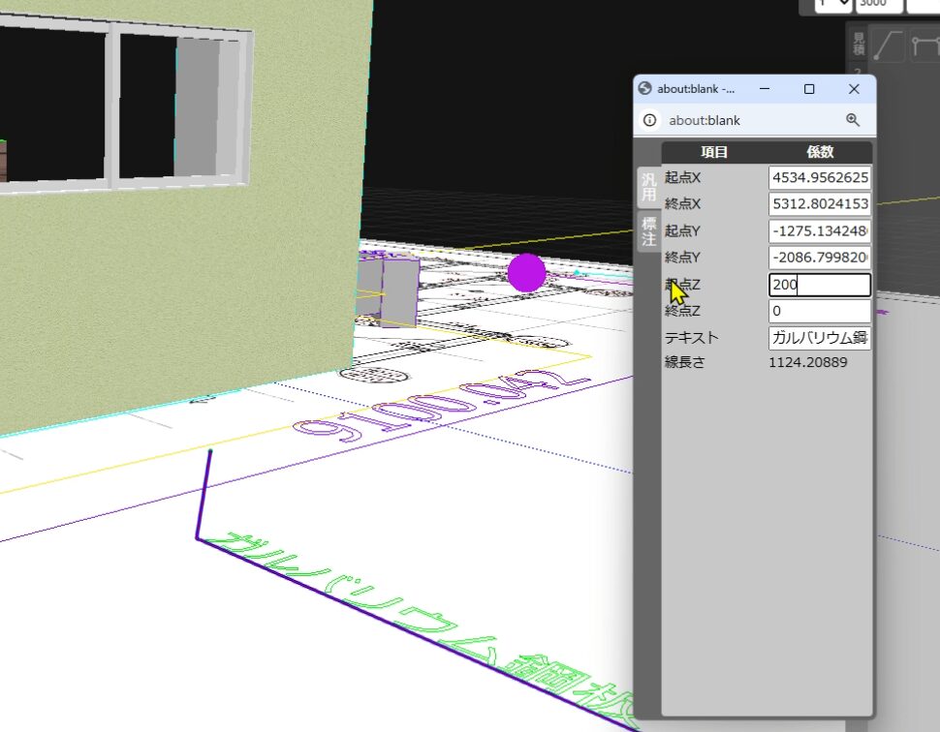
Task: Maximize the about:blank popup window
Action: 809,89
